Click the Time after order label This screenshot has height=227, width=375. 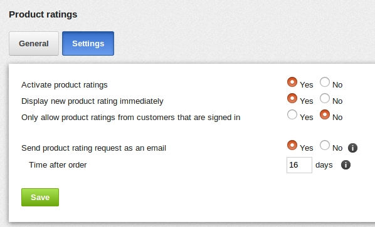pyautogui.click(x=58, y=165)
